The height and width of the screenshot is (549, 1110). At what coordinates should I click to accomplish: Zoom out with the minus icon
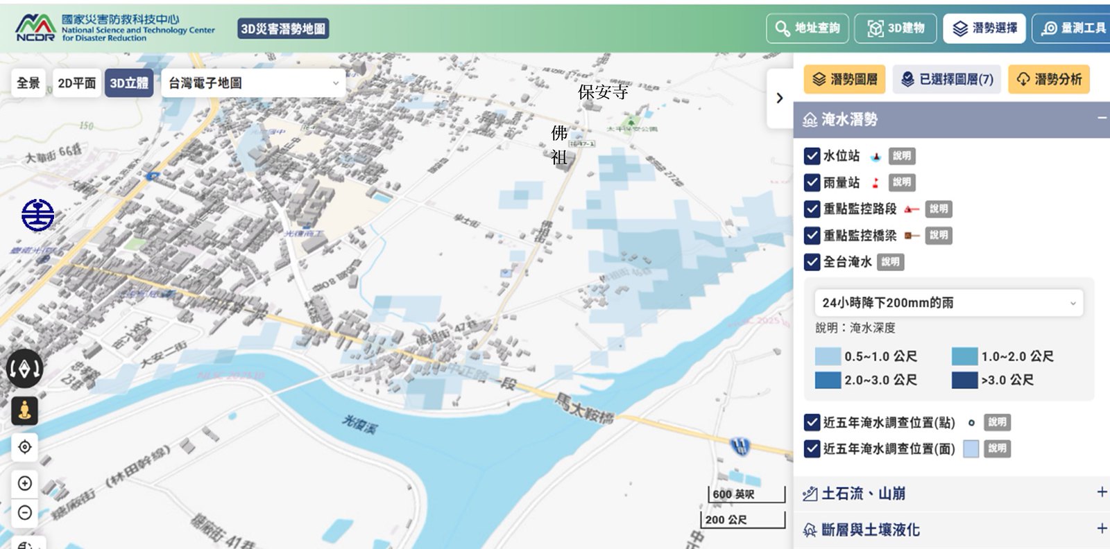(x=25, y=513)
